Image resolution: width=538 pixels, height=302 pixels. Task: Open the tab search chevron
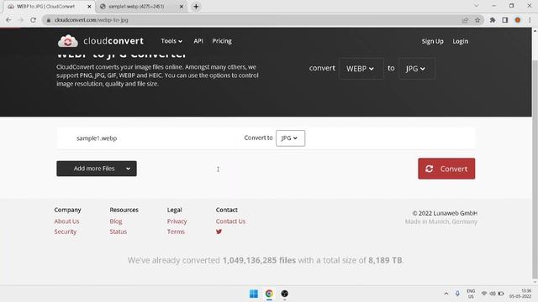[x=477, y=6]
